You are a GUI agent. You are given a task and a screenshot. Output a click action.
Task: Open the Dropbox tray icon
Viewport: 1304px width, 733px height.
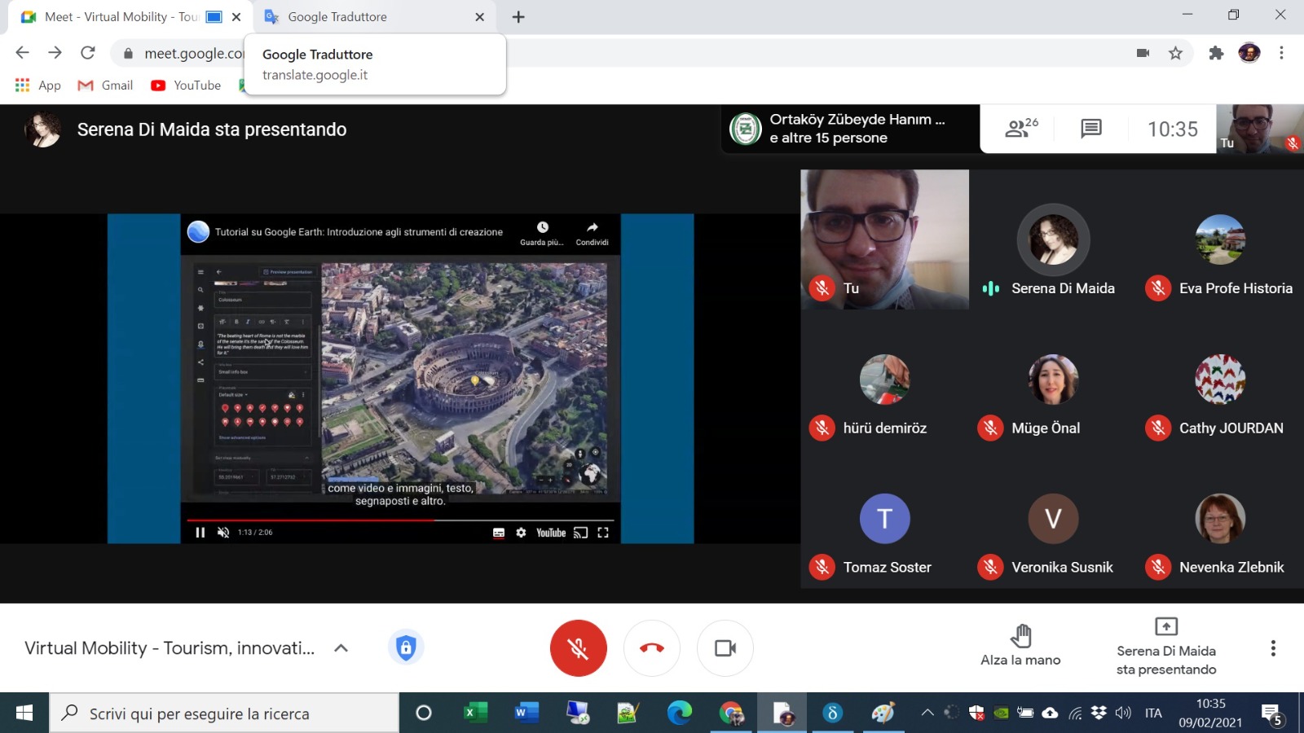pos(1099,713)
